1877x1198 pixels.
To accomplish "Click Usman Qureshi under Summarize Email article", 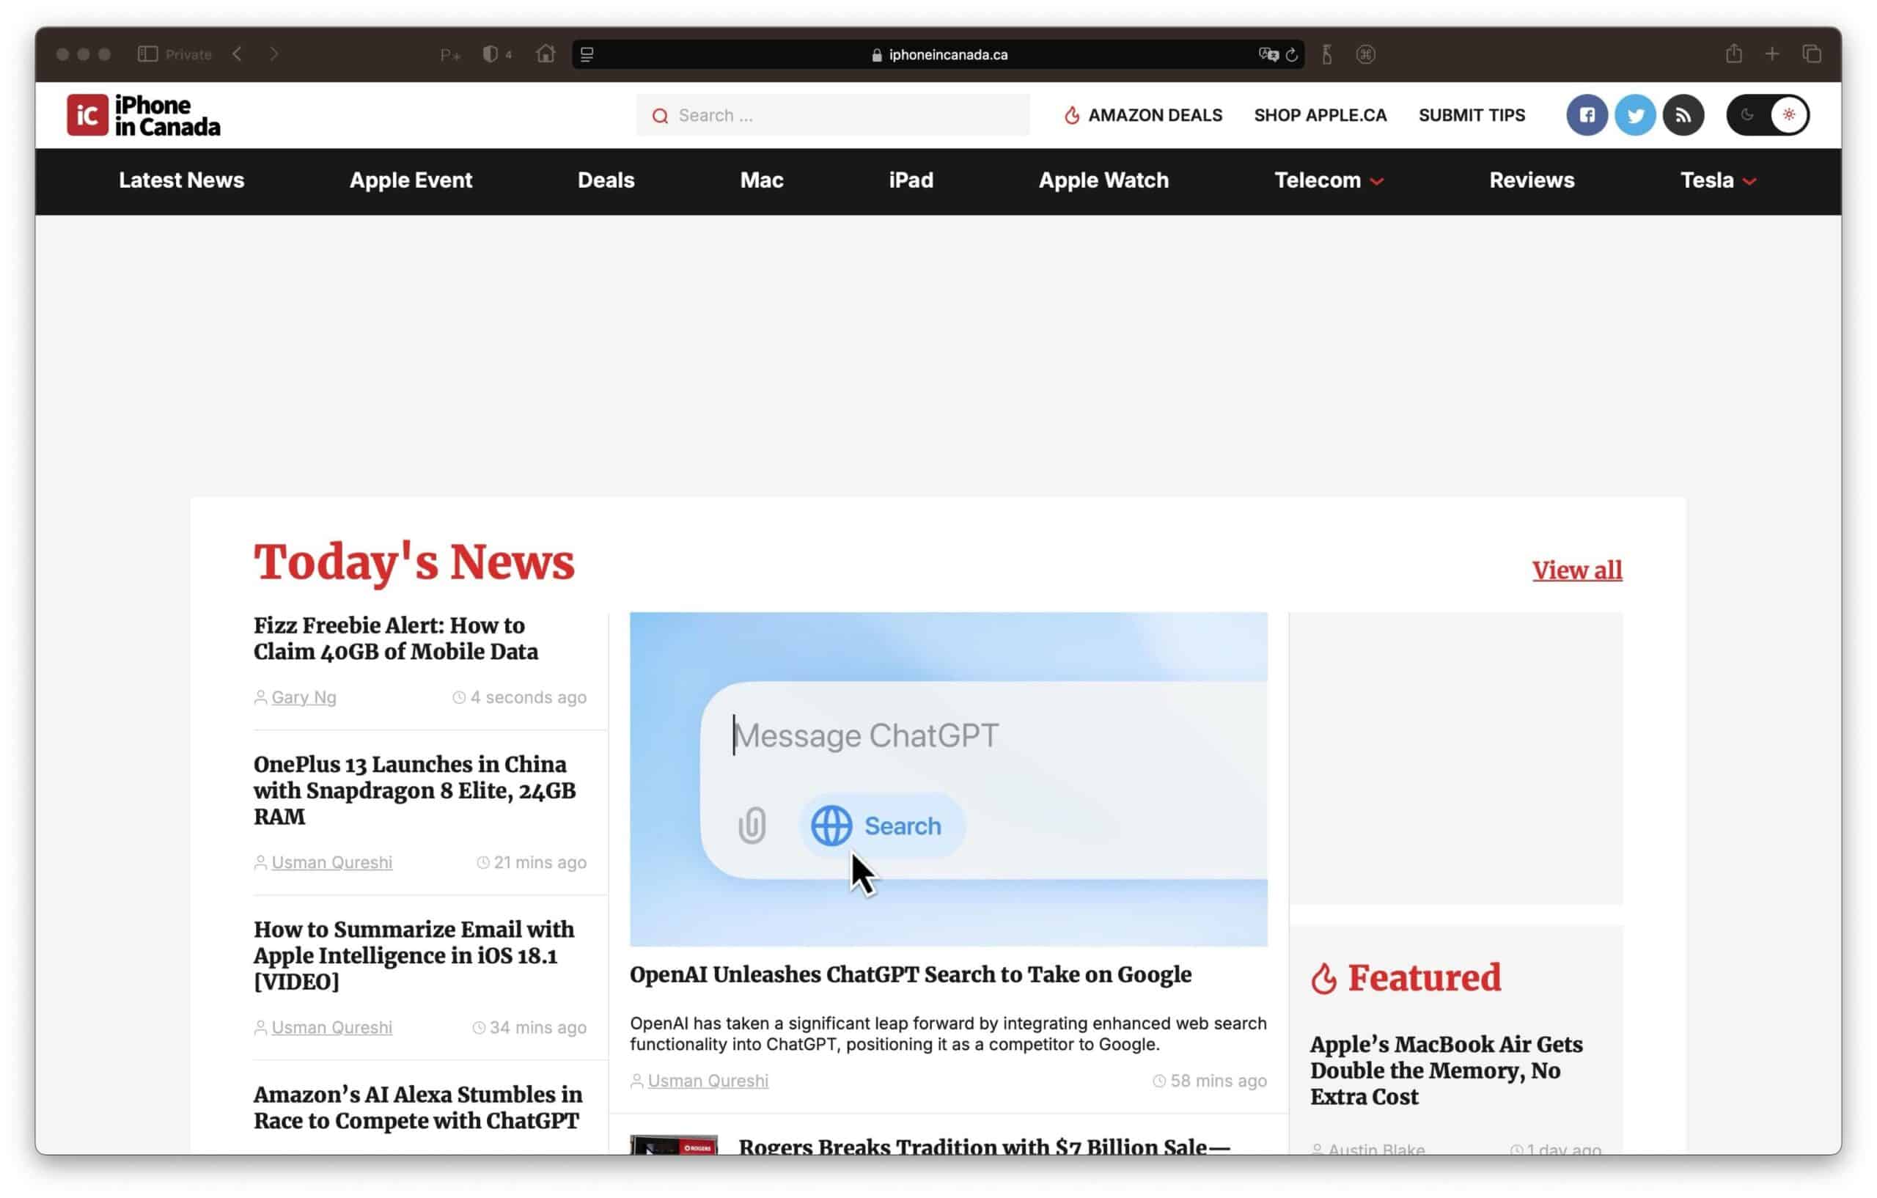I will (332, 1028).
